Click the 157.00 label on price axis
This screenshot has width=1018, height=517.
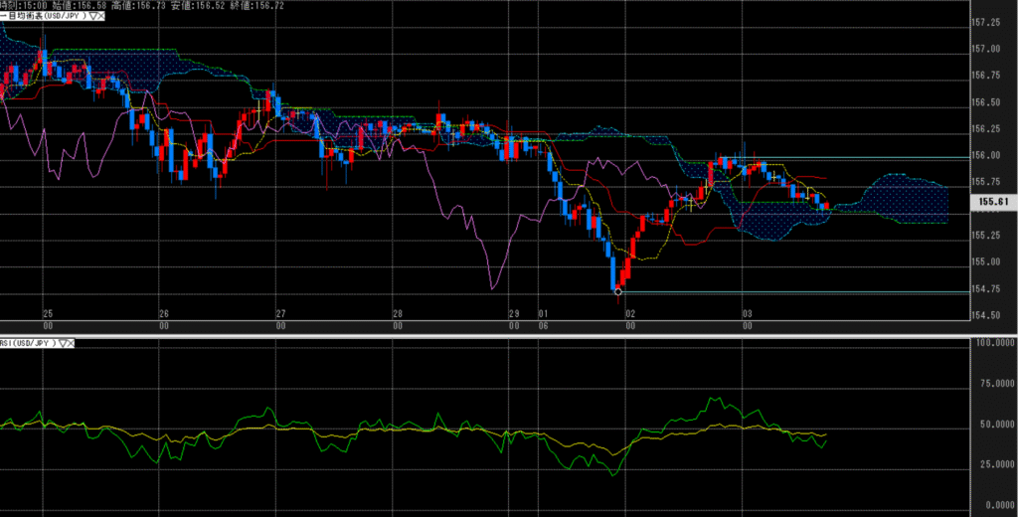point(983,49)
